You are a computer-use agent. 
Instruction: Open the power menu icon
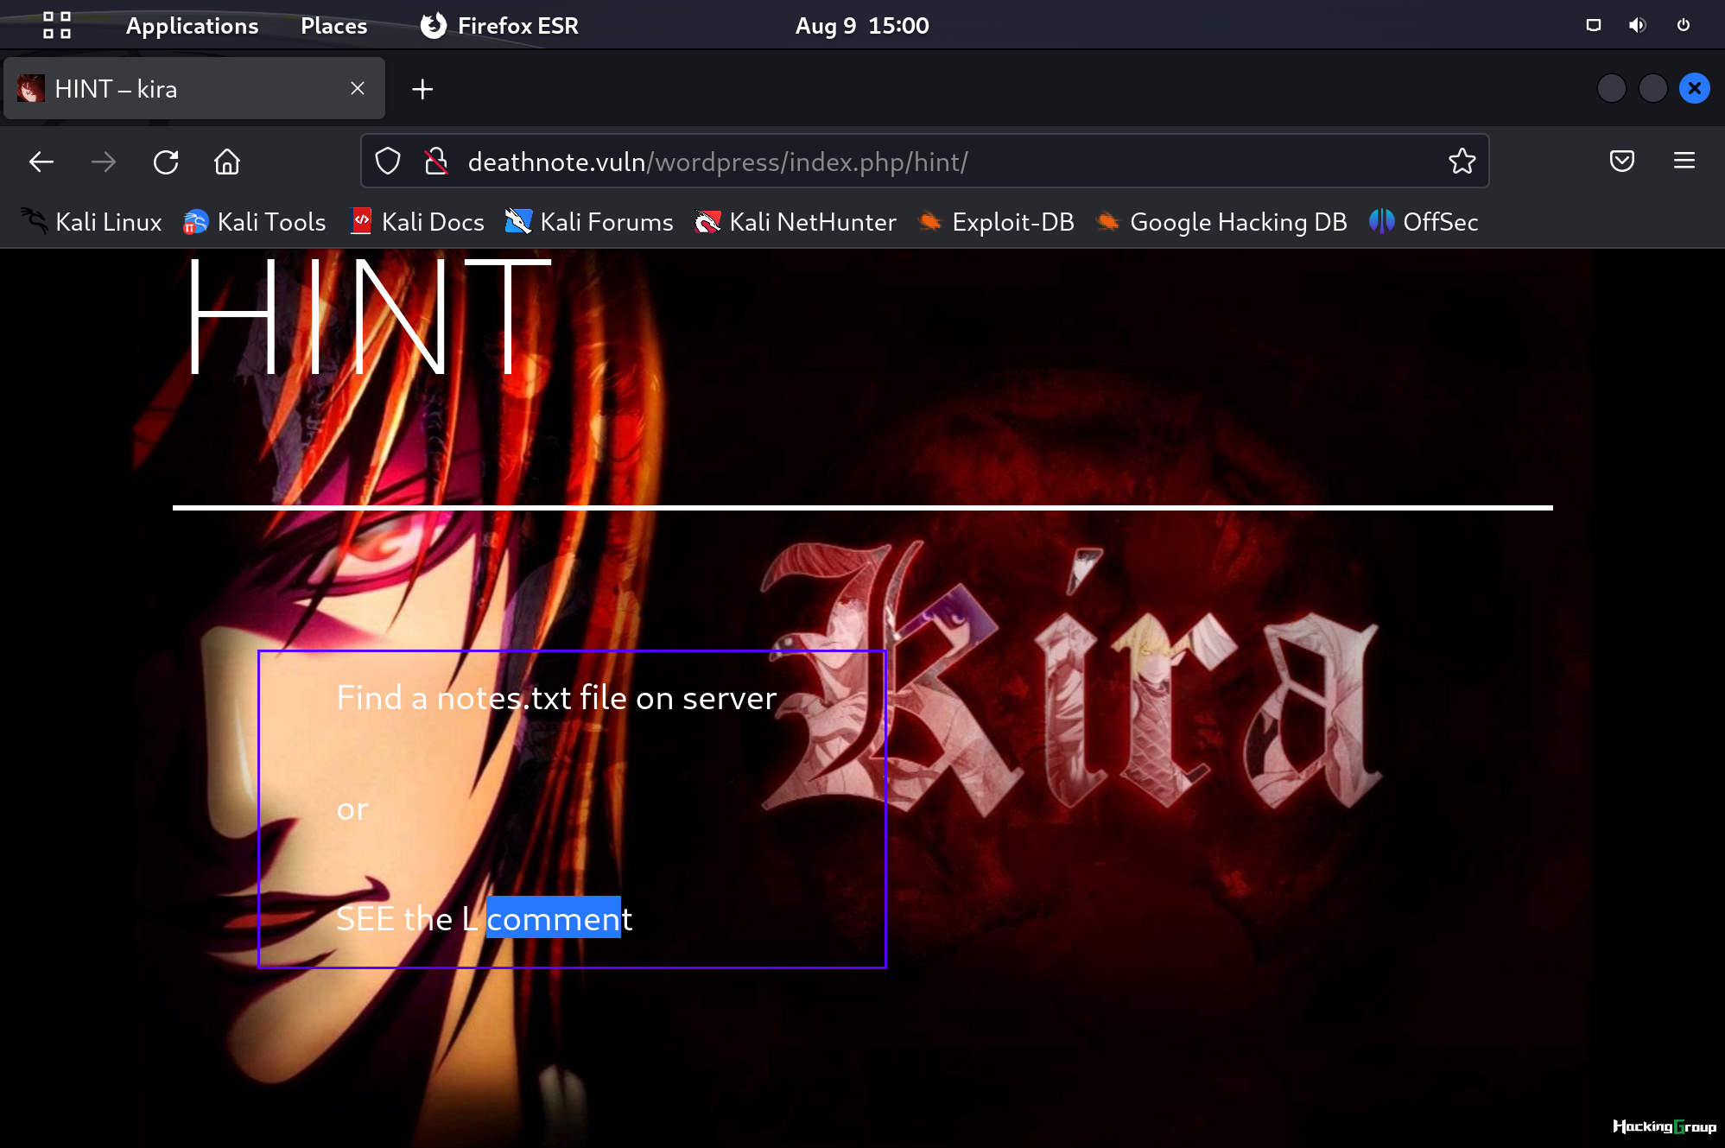tap(1683, 25)
